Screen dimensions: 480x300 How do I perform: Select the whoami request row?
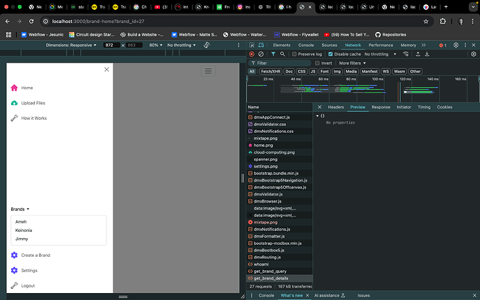pyautogui.click(x=280, y=264)
